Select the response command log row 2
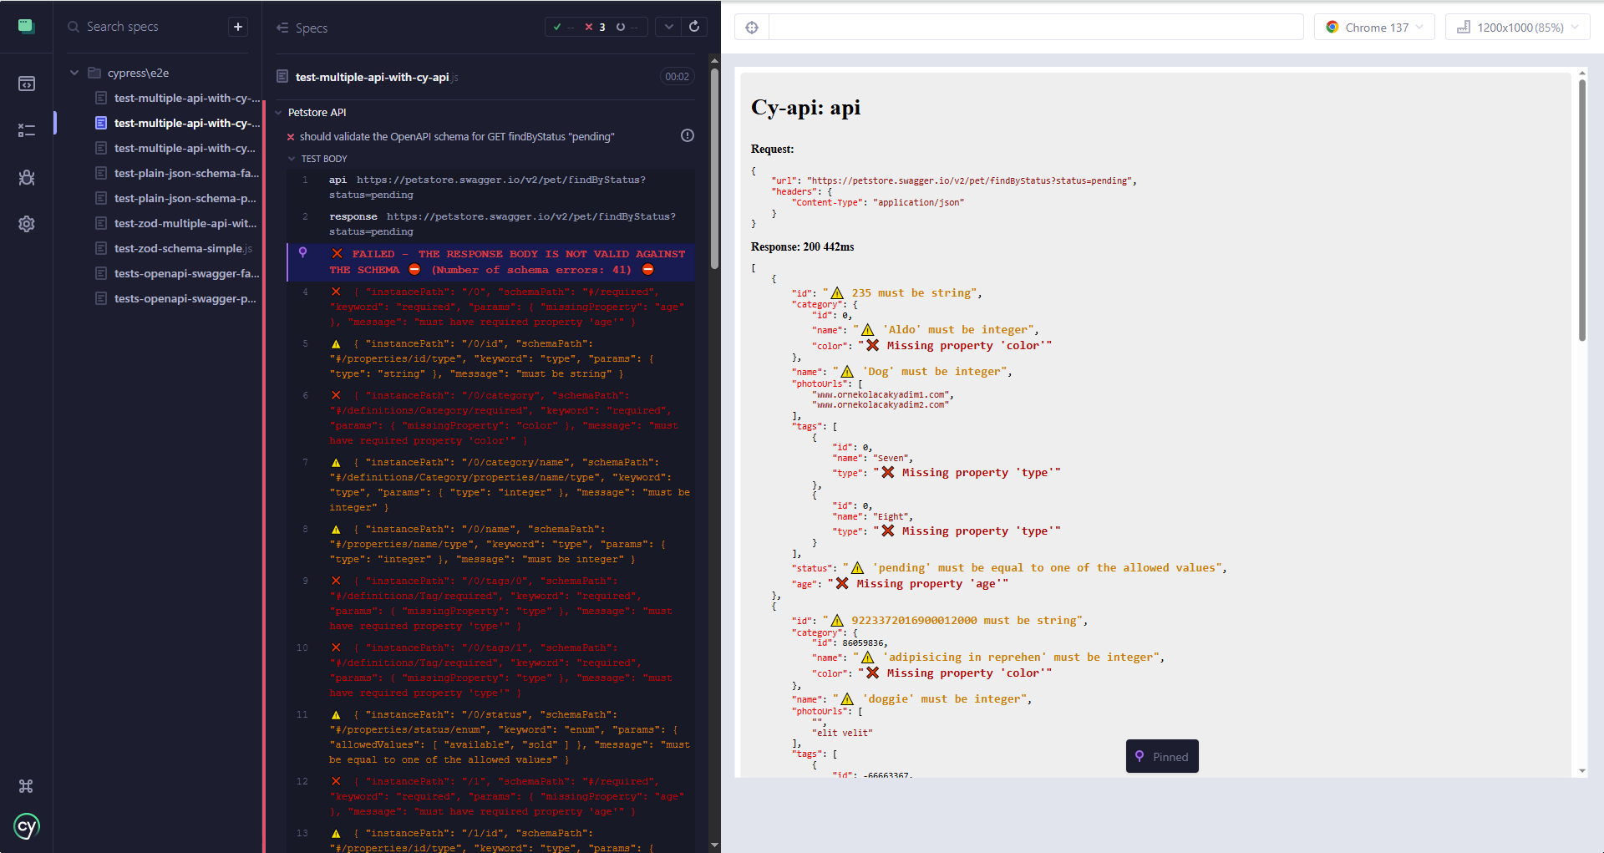The image size is (1604, 853). [491, 224]
